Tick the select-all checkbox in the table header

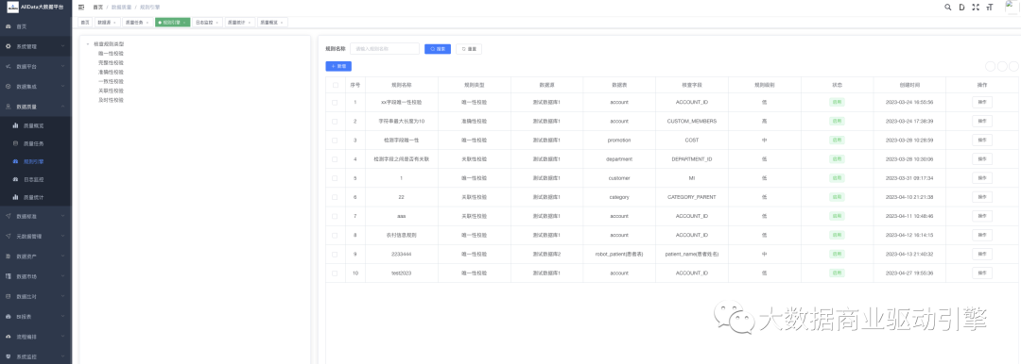(x=336, y=85)
